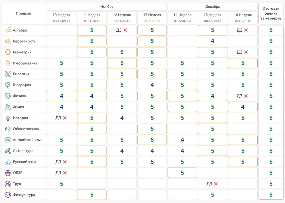Click the Physics atom icon
285x203 pixels.
(8, 96)
